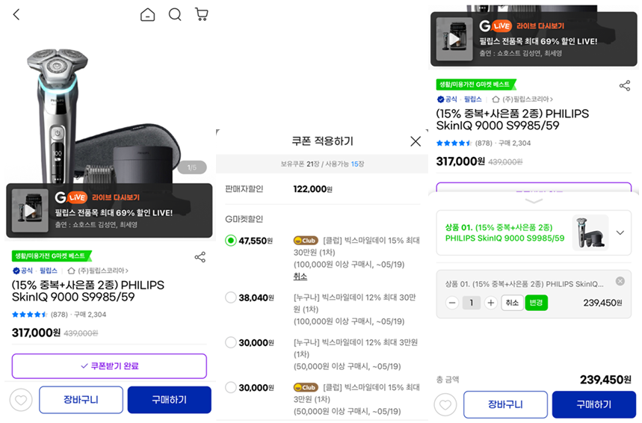This screenshot has height=423, width=642.
Task: Click 취소 link under the 47,550원 coupon
Action: (x=300, y=277)
